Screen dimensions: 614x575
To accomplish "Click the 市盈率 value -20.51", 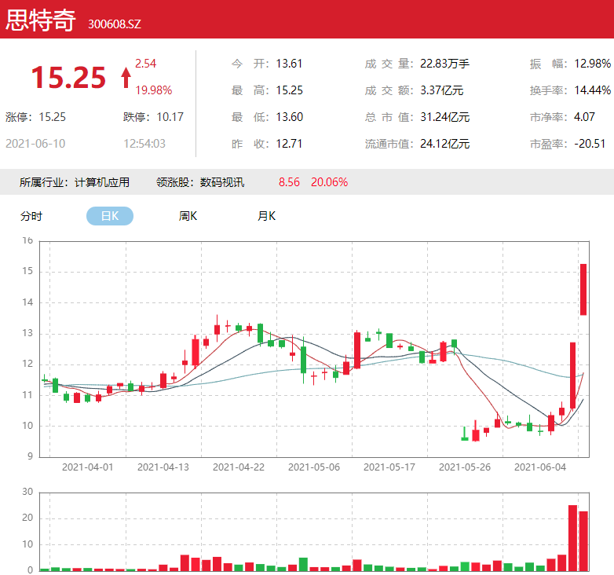I will pos(590,144).
